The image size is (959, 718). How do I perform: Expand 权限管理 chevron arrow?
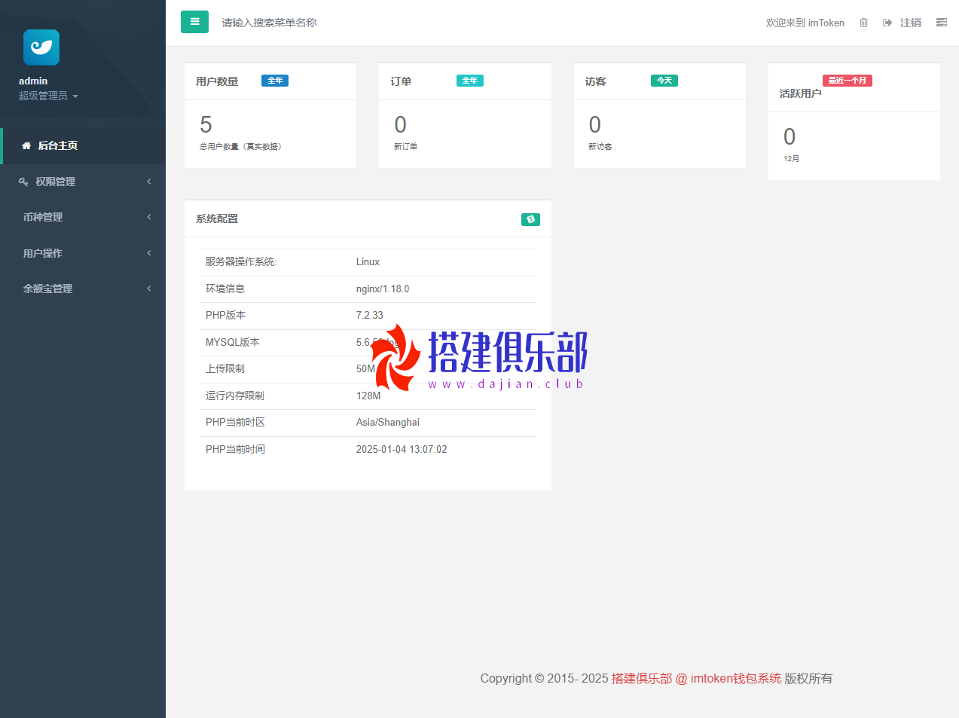(149, 182)
